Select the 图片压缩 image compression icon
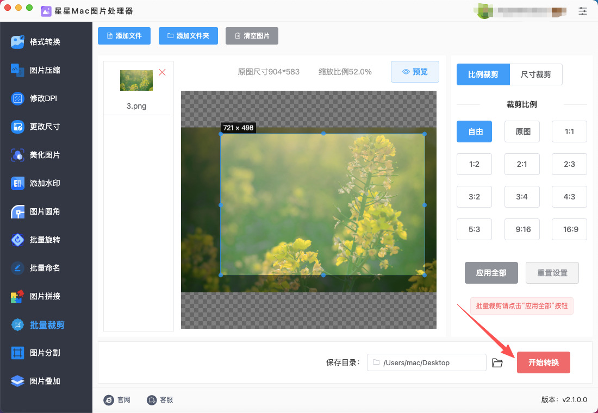Screen dimensions: 598x413 (17, 70)
